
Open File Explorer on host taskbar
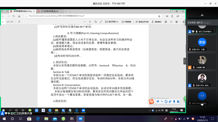46,119
